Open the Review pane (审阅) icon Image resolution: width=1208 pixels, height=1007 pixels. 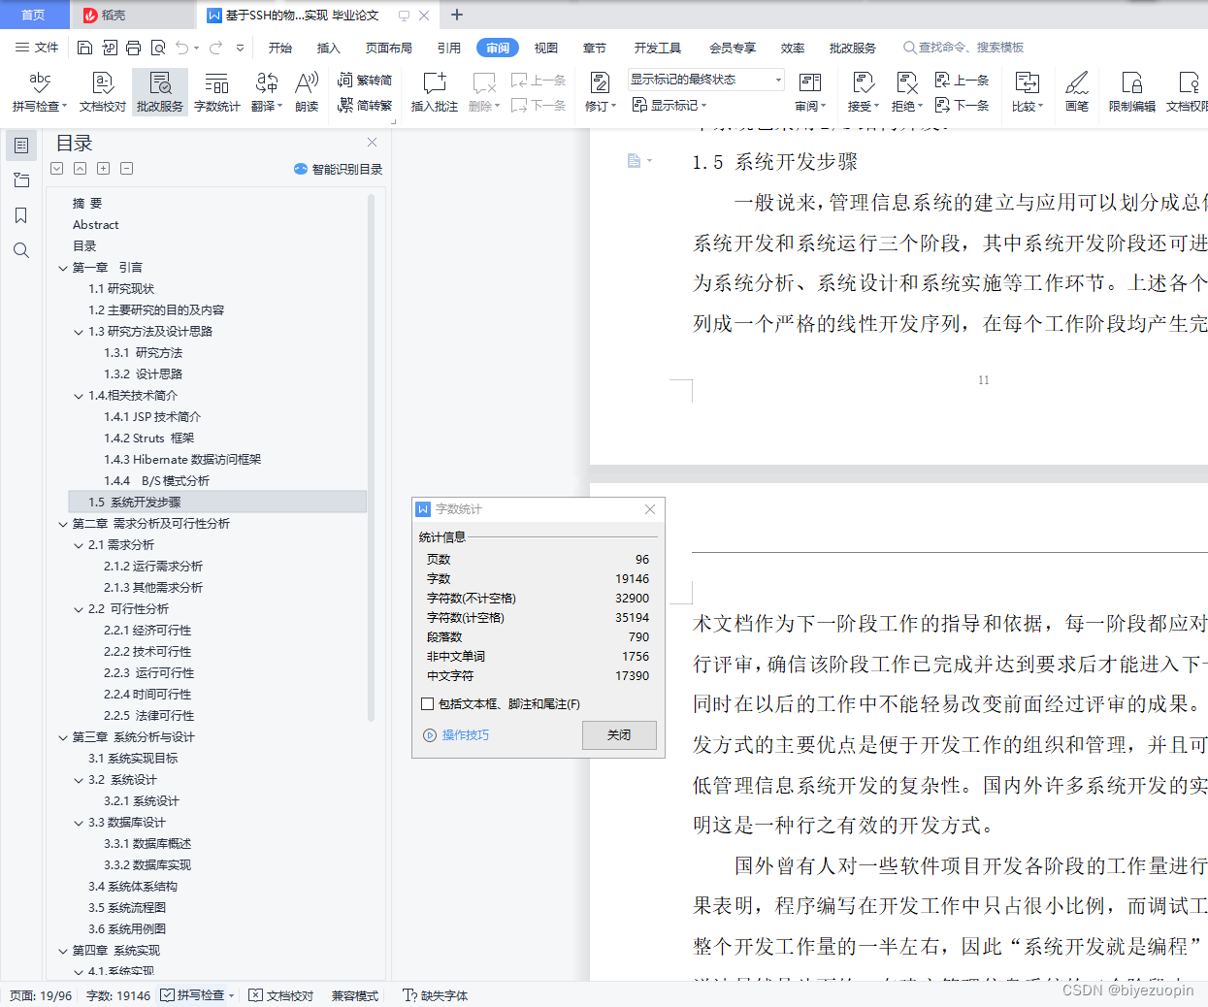(810, 83)
